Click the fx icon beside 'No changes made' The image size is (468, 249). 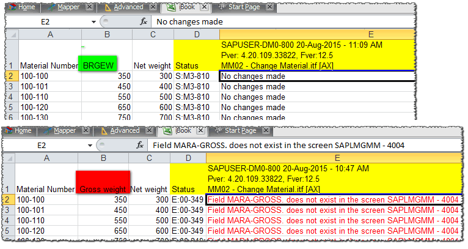[144, 21]
